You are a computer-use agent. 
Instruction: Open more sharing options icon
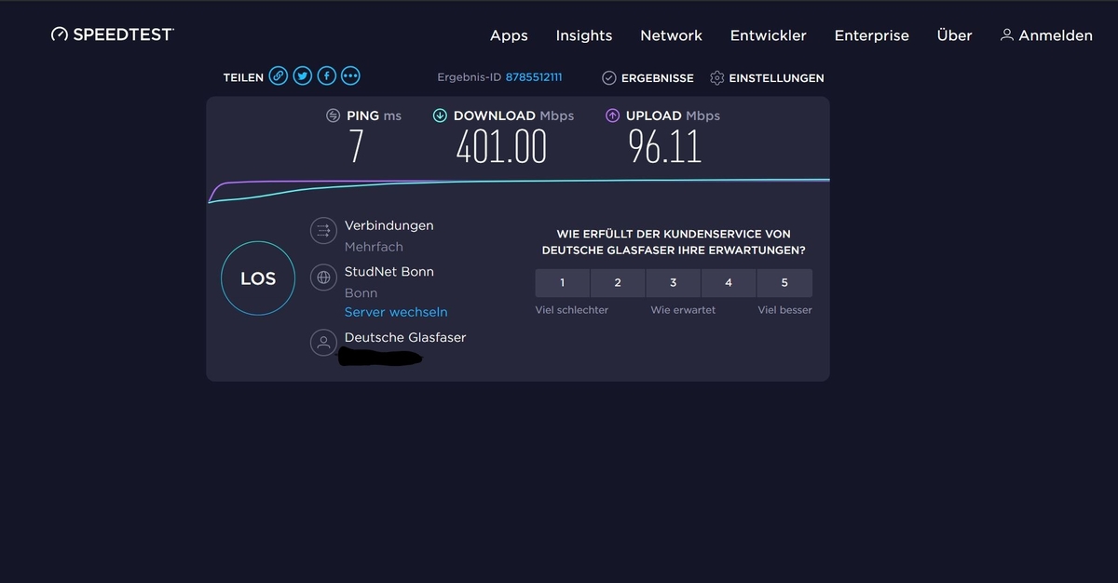click(x=350, y=76)
